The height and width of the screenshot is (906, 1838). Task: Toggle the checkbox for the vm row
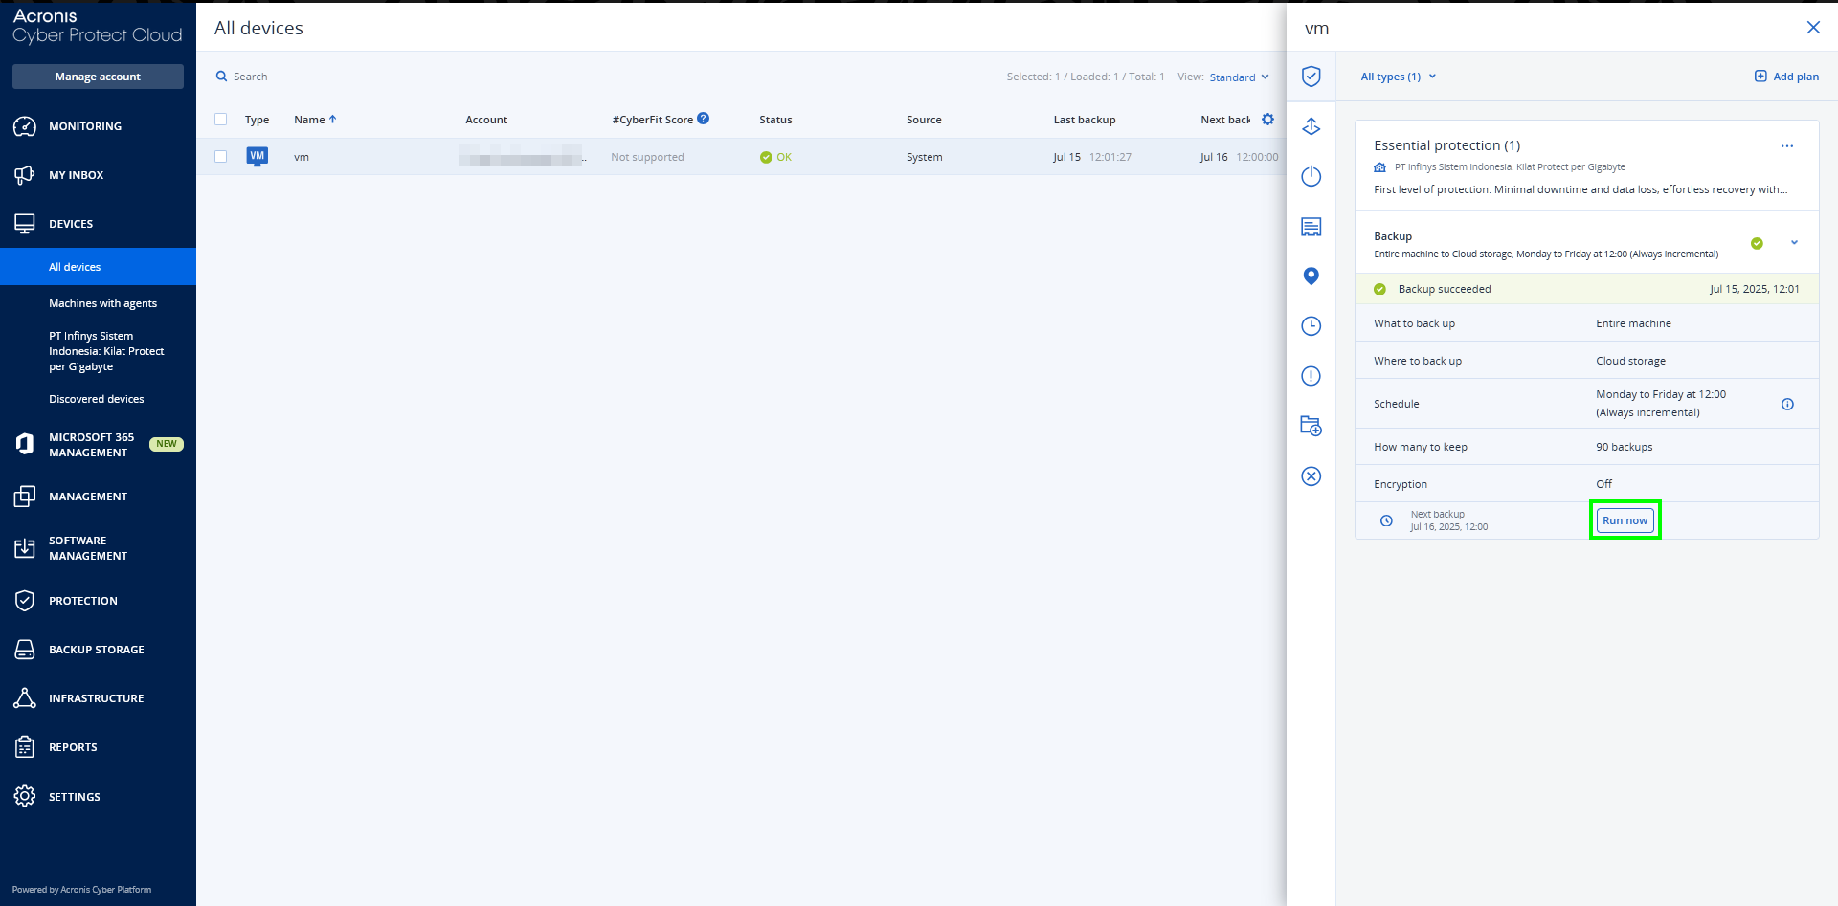click(221, 157)
